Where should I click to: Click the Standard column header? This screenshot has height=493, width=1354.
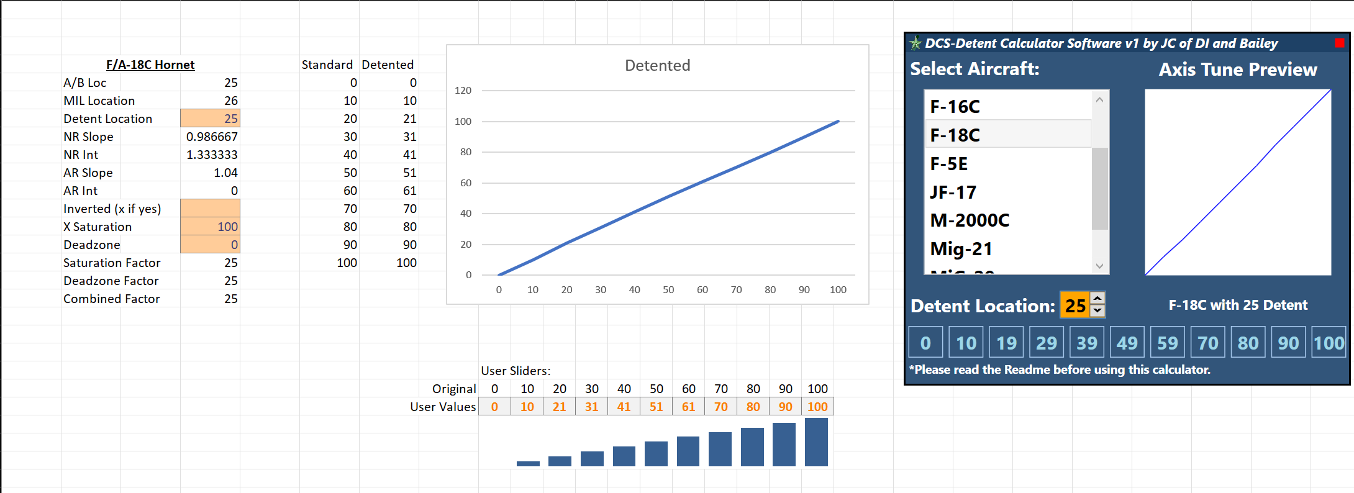[327, 64]
